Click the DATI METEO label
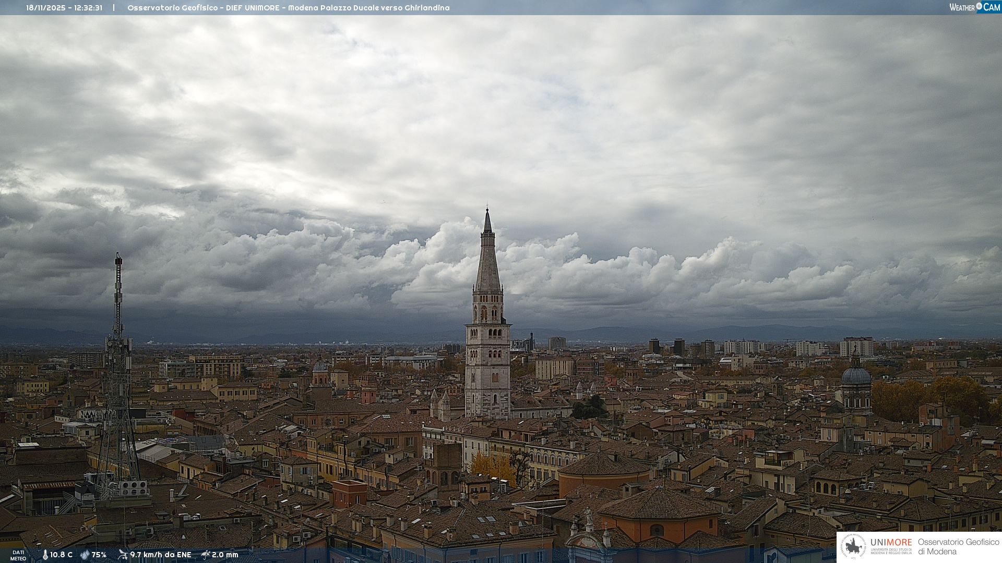 pyautogui.click(x=18, y=555)
